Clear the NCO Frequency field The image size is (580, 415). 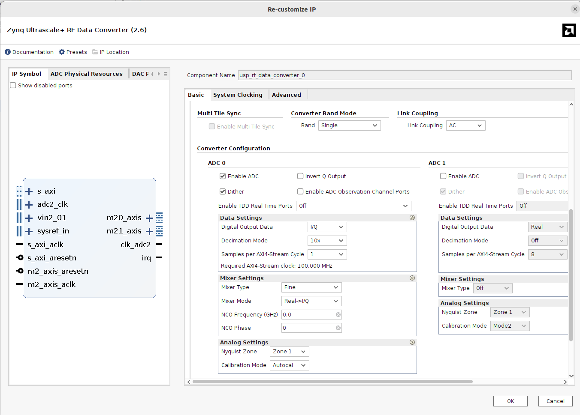(338, 315)
